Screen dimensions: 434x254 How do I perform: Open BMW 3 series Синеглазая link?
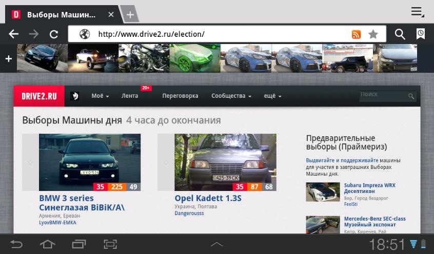tap(82, 203)
